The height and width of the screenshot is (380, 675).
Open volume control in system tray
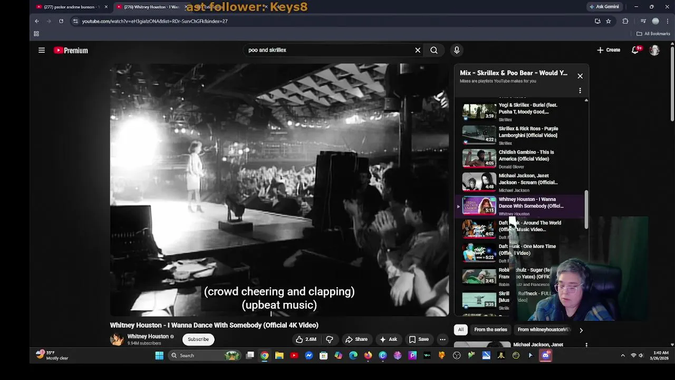tap(641, 356)
